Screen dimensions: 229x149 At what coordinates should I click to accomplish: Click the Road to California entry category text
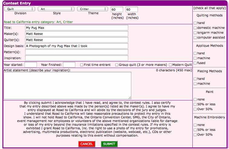(38, 22)
